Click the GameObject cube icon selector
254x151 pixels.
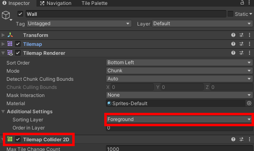click(6, 16)
